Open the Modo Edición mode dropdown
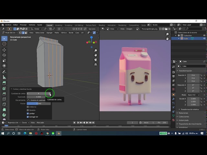Image resolution: width=207 pixels, height=155 pixels. (10, 33)
